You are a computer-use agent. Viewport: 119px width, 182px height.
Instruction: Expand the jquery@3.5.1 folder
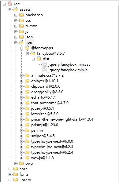(21, 108)
